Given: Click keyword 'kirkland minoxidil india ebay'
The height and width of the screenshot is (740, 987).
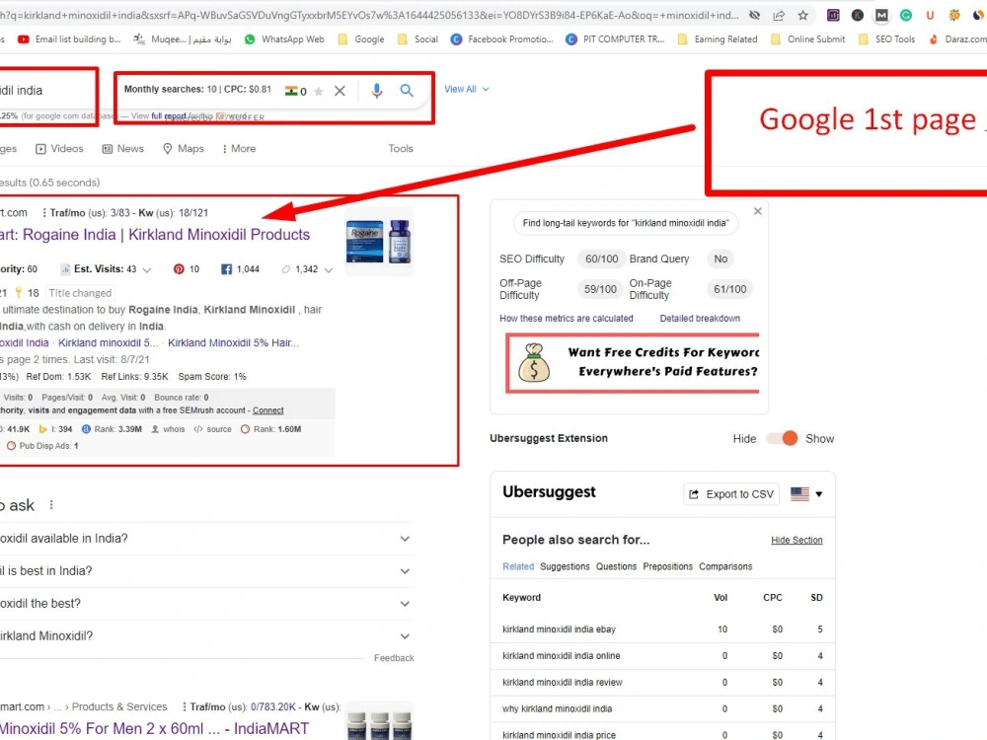Looking at the screenshot, I should click(x=559, y=629).
